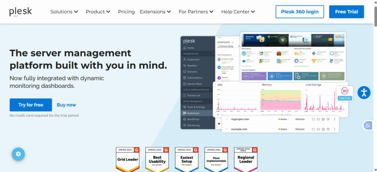377x172 pixels.
Task: Switch to the Extensions Catalog tab
Action: 225,46
